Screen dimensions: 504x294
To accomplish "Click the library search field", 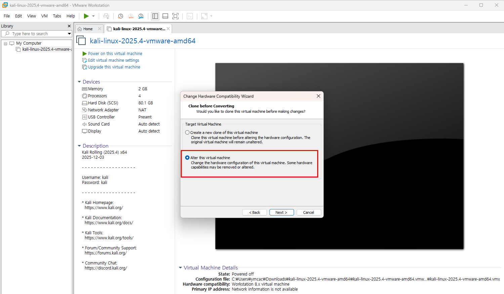I will (x=36, y=34).
